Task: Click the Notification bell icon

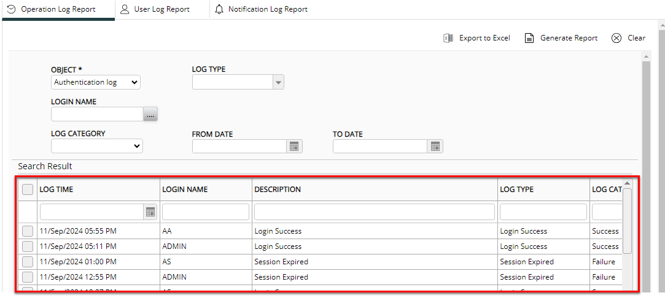Action: 219,9
